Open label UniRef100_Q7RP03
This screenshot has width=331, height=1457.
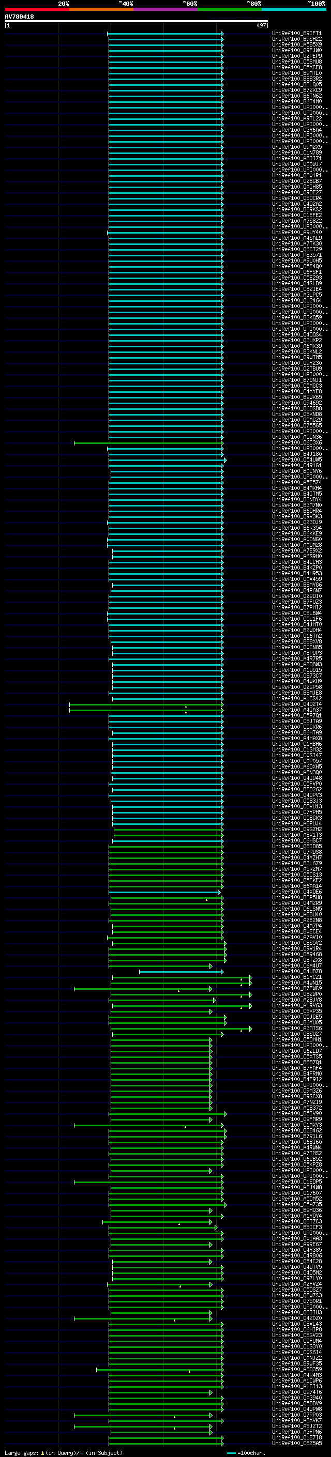pyautogui.click(x=297, y=1415)
